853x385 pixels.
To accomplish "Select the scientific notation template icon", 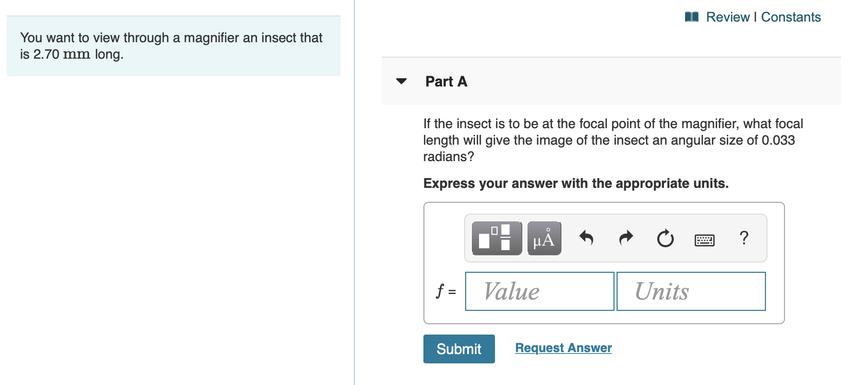I will (x=496, y=238).
